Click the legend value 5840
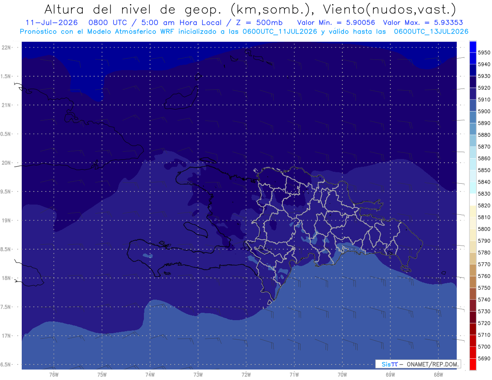 coord(484,182)
